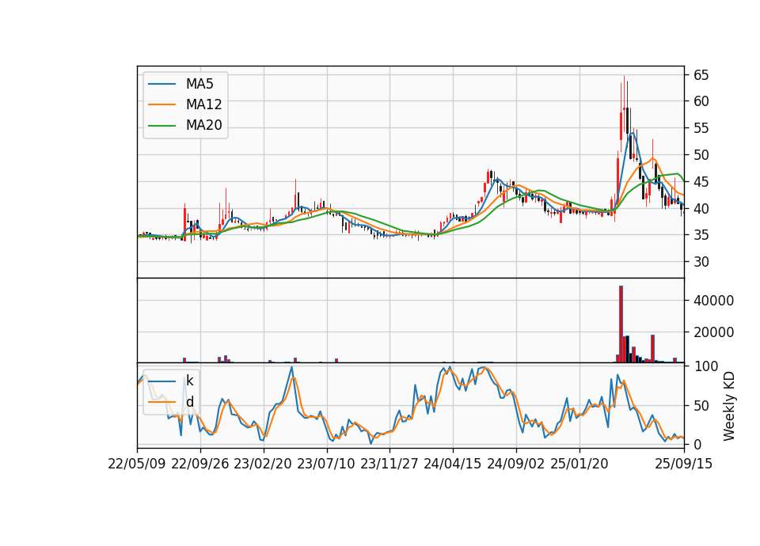Viewport: 760px width, 546px height.
Task: Click the price axis value 30
Action: [x=701, y=262]
